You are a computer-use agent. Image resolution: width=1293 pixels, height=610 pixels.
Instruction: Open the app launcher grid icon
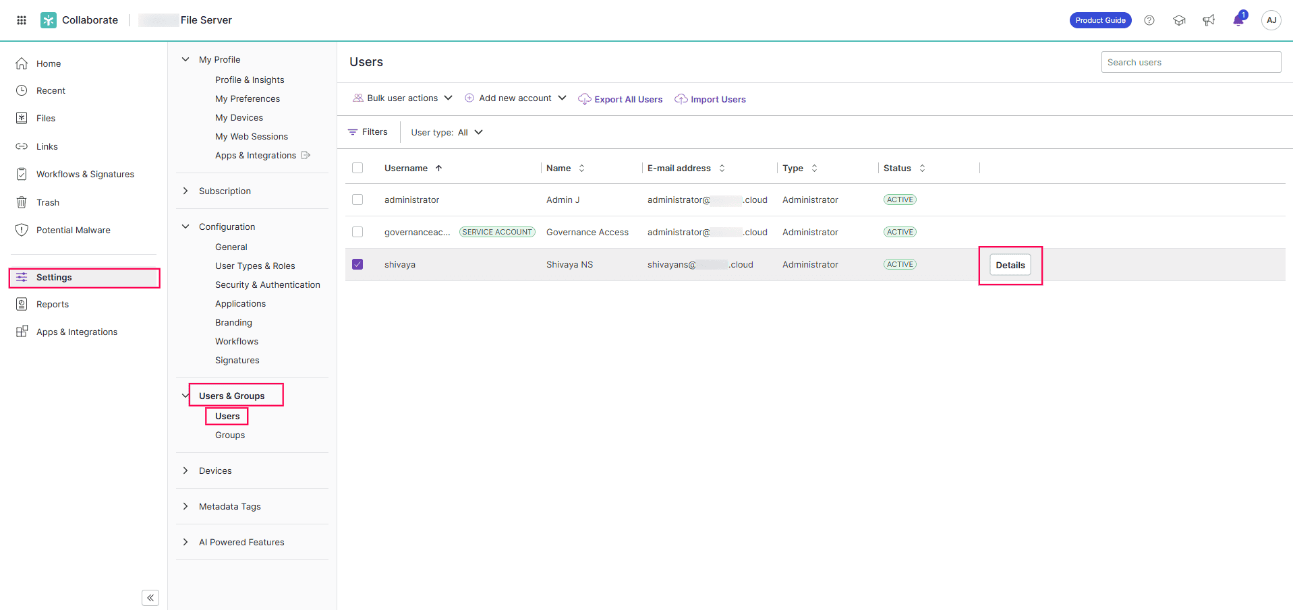[x=22, y=20]
